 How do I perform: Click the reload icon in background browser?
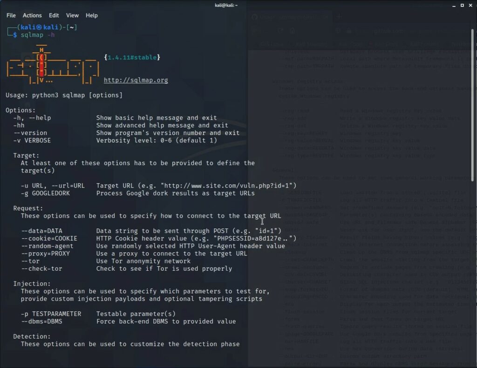tap(280, 31)
